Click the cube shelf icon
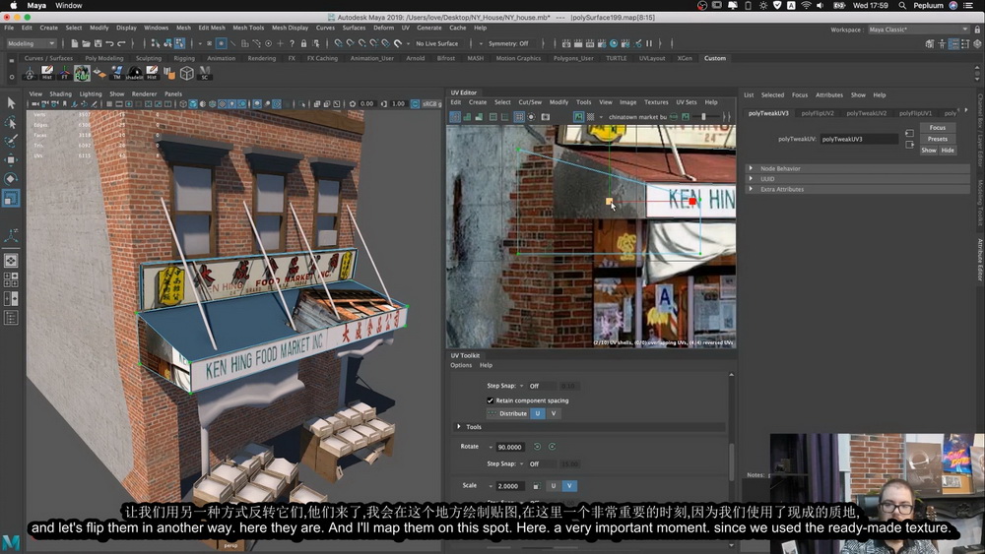This screenshot has height=554, width=985. [x=187, y=73]
